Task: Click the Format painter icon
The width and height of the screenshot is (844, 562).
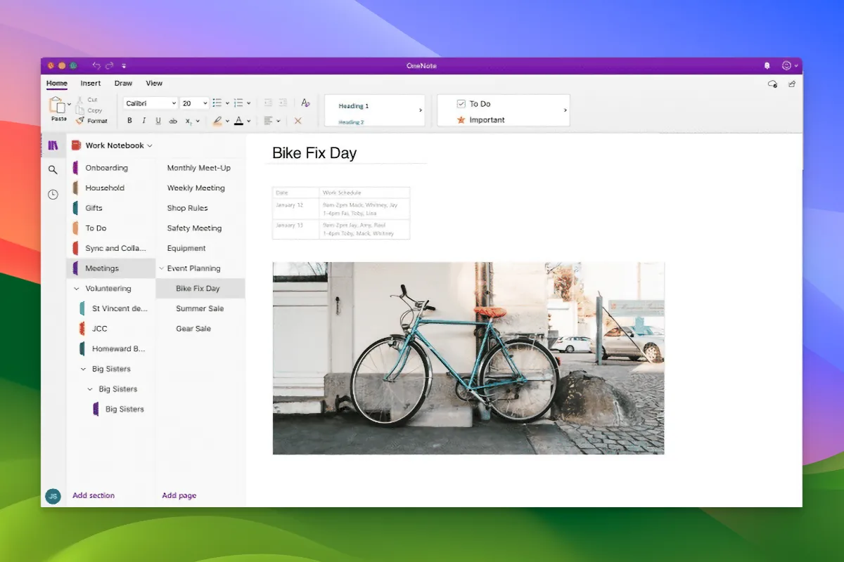Action: 80,121
